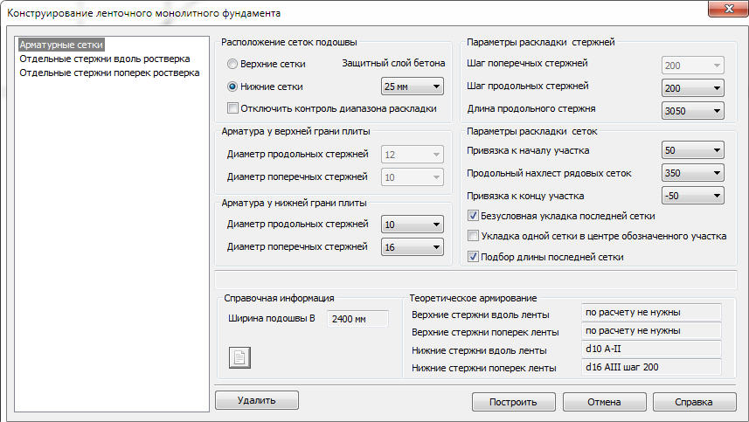Enable Отключить контроль диапазона раскладки checkbox
The width and height of the screenshot is (749, 422).
(x=232, y=108)
